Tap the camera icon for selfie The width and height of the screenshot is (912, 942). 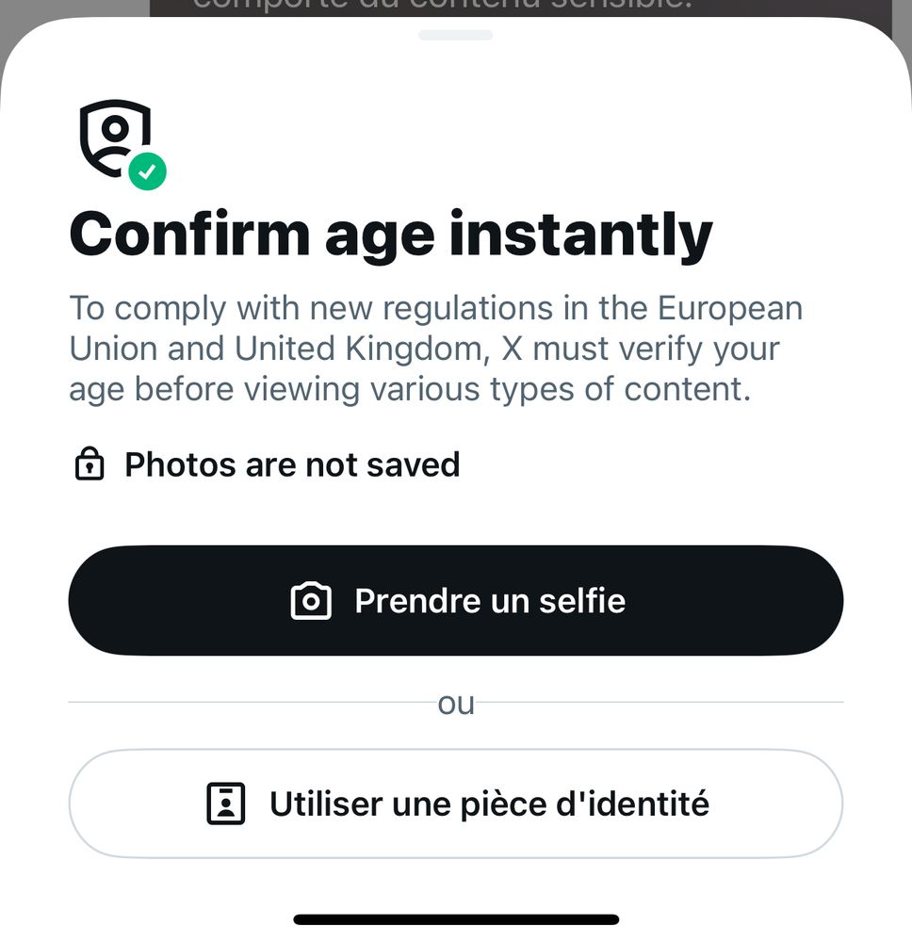(x=311, y=601)
